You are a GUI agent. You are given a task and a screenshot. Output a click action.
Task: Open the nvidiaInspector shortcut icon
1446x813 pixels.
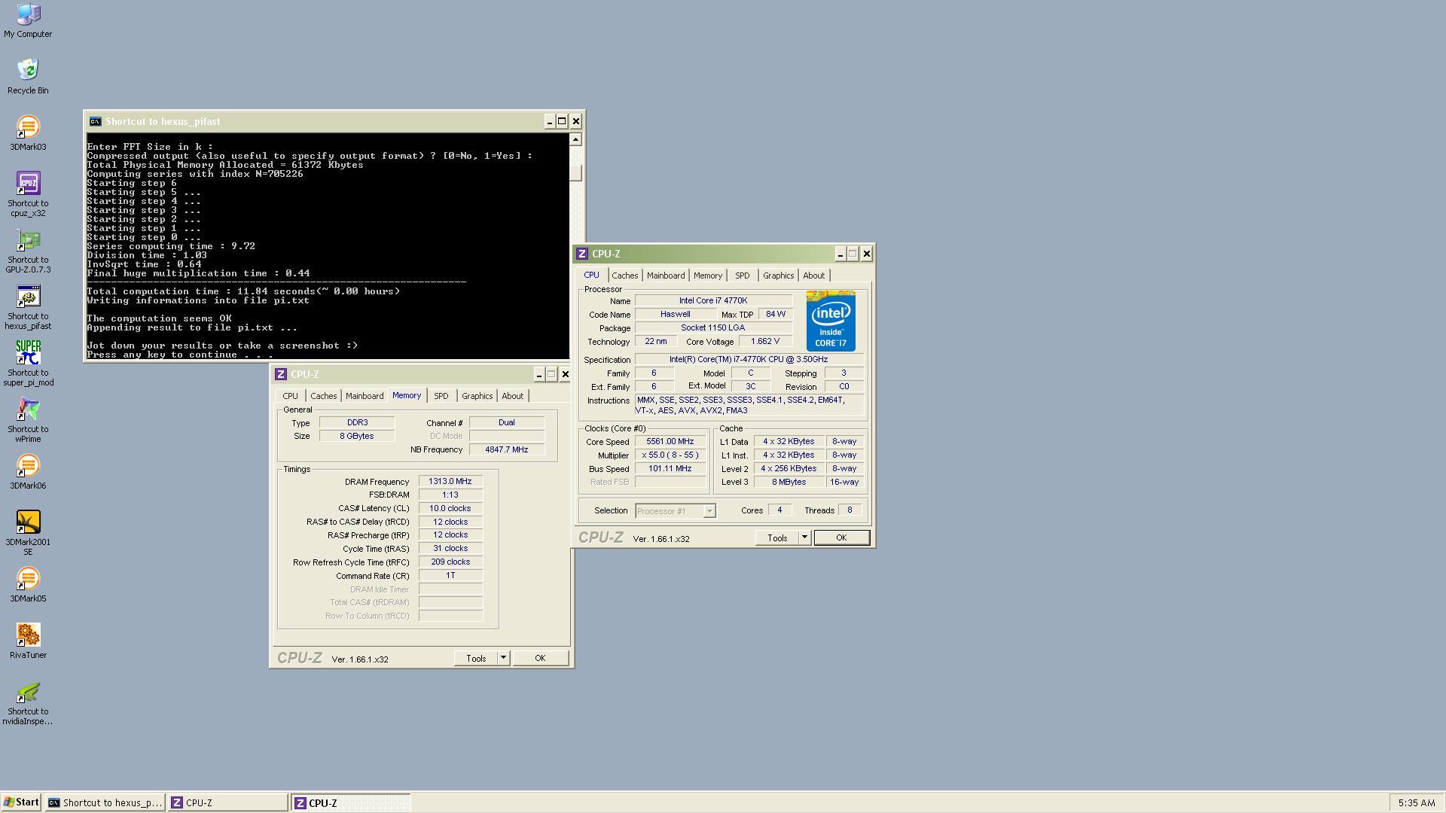coord(28,693)
